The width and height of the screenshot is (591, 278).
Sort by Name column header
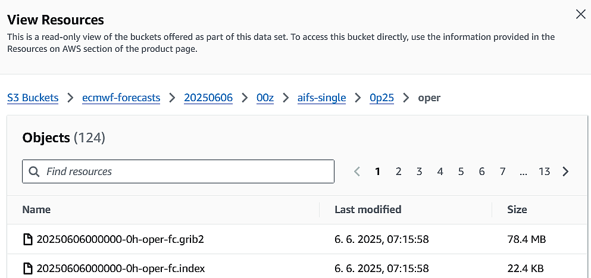[36, 210]
